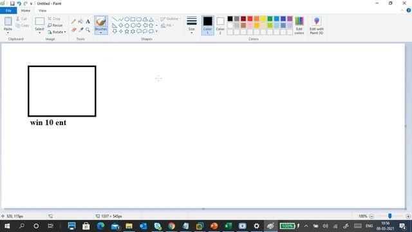Choose the Five-point star shape

click(x=127, y=32)
